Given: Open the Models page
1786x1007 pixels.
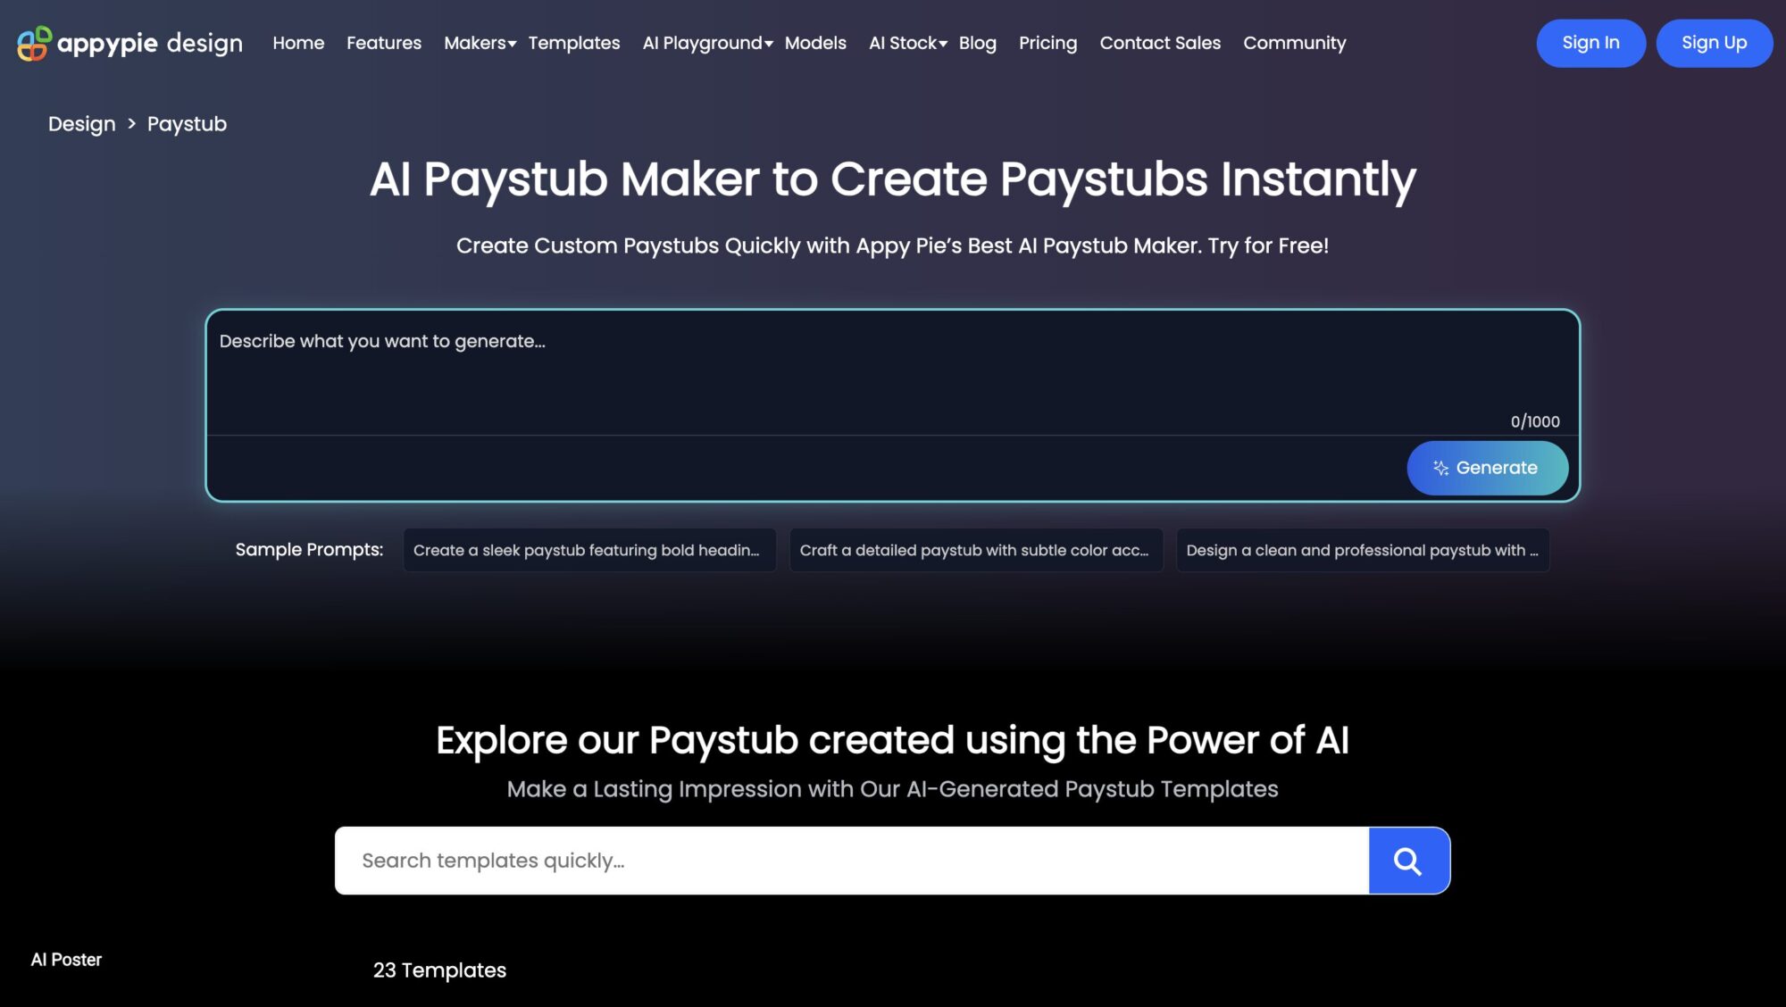Looking at the screenshot, I should click(x=815, y=43).
